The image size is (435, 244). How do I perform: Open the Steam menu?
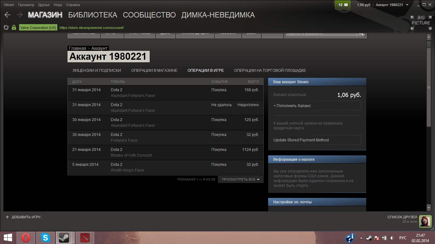point(9,5)
